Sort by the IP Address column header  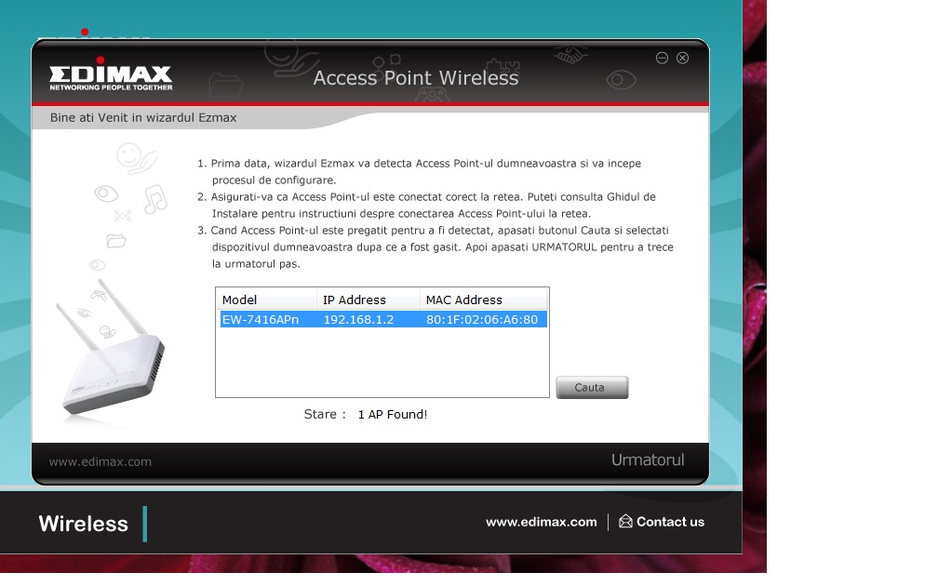pyautogui.click(x=368, y=300)
